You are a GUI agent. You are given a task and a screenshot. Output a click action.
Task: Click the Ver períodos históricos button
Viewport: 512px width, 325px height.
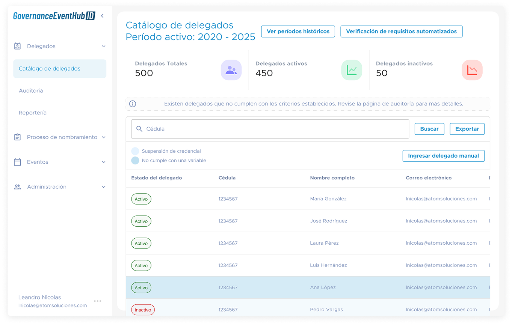pyautogui.click(x=298, y=32)
